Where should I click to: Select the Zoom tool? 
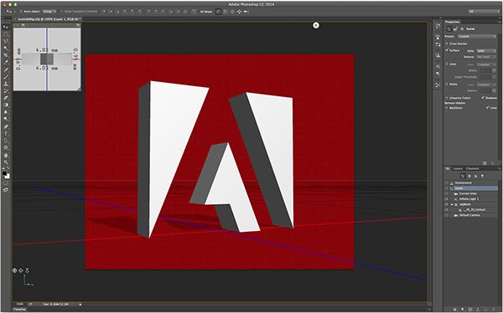click(x=6, y=162)
